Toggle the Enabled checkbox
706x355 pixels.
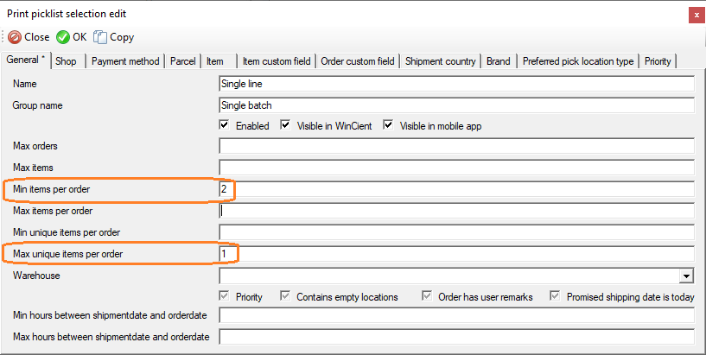pyautogui.click(x=224, y=125)
